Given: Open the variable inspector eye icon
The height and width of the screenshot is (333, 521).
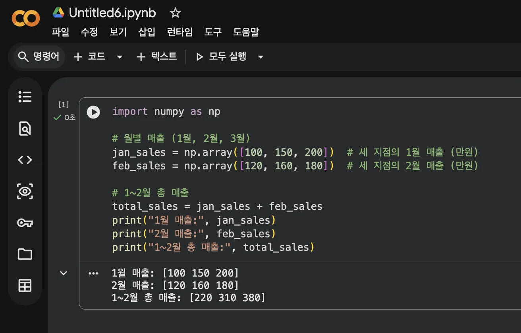Looking at the screenshot, I should coord(25,191).
